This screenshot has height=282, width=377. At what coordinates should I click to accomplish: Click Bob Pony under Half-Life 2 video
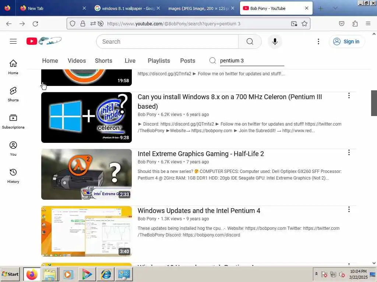pos(147,162)
